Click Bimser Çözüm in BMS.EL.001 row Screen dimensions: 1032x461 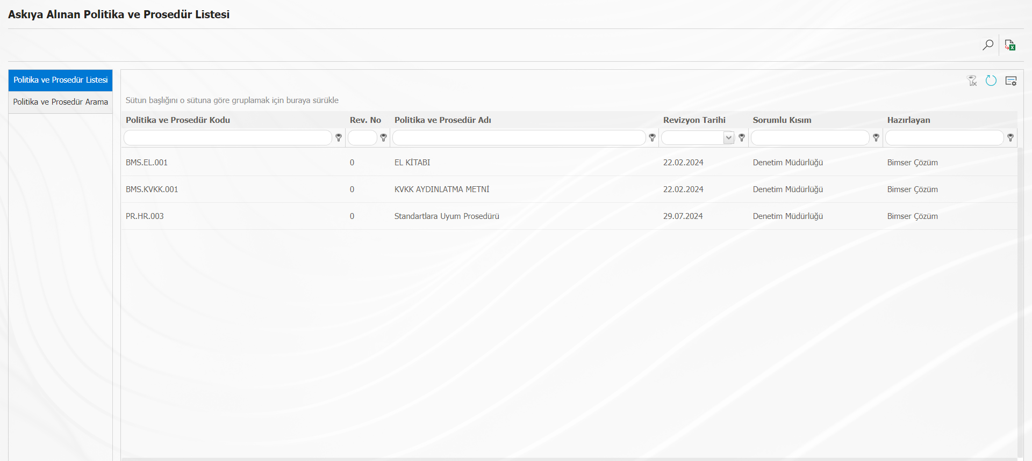tap(913, 163)
